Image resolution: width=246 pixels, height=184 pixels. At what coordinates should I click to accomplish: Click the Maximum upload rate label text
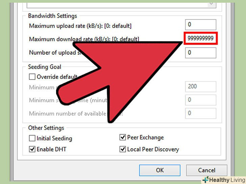click(80, 26)
